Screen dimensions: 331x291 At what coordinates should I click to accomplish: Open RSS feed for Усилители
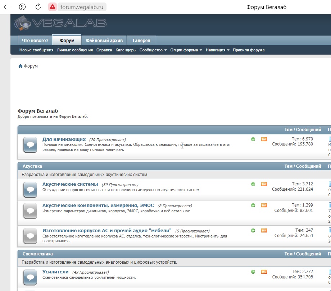264,272
